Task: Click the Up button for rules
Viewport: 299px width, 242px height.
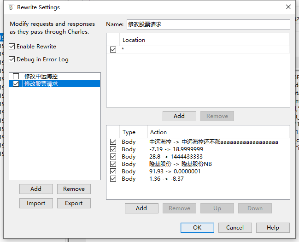Action: [217, 208]
